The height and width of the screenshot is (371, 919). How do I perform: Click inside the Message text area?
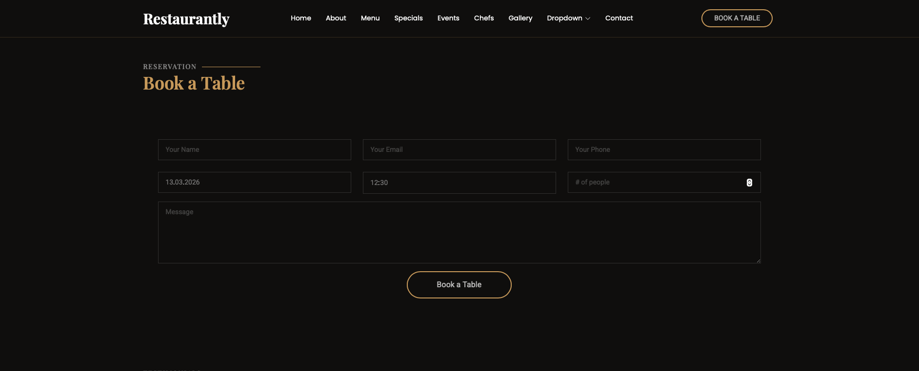coord(459,232)
